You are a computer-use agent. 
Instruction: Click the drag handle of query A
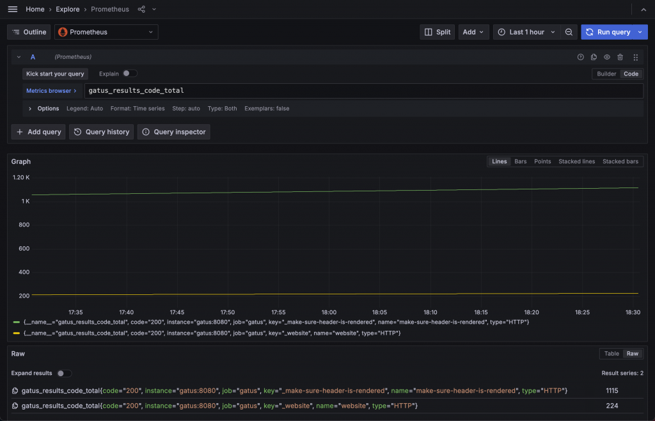pos(635,57)
